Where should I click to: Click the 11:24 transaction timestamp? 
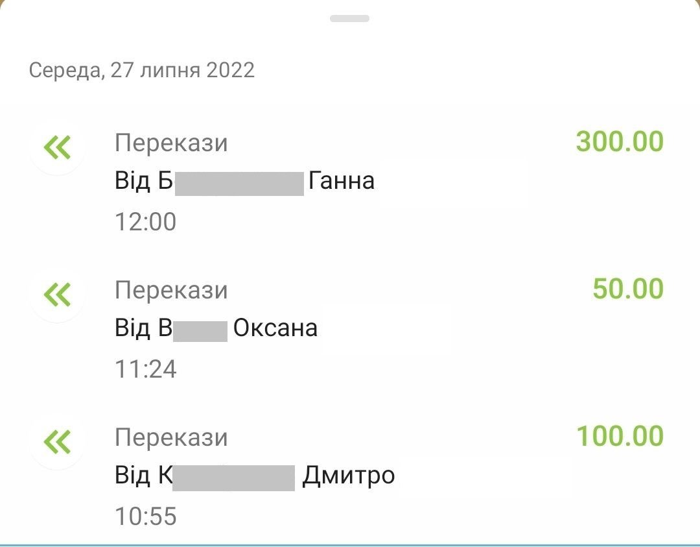(x=145, y=369)
